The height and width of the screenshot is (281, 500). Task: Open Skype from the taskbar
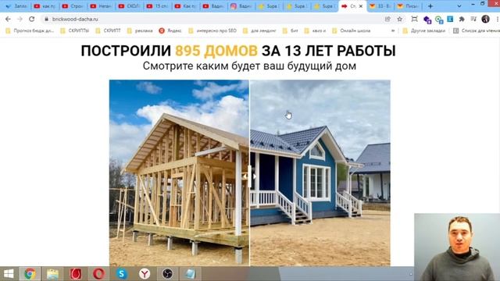[122, 274]
